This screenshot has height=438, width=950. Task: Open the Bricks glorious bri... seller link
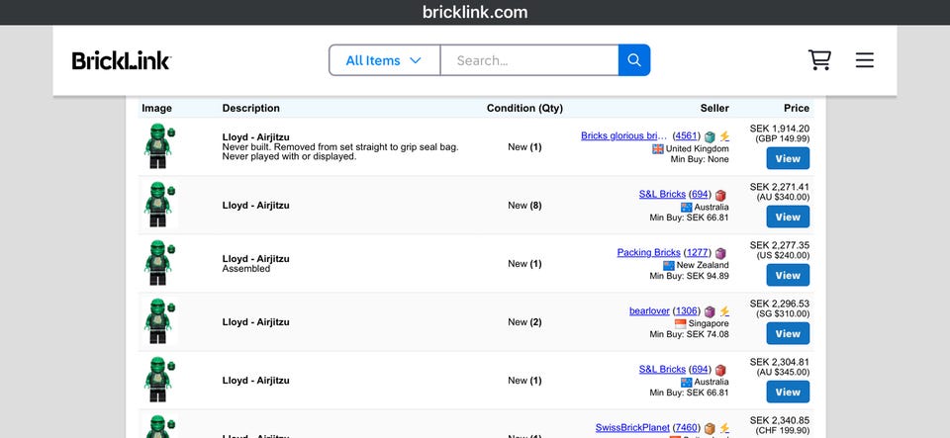(624, 135)
